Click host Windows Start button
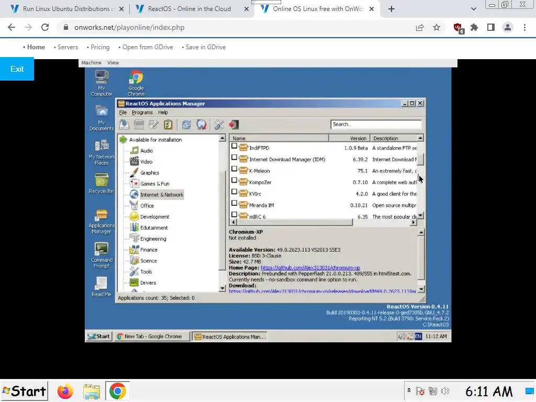 24,391
